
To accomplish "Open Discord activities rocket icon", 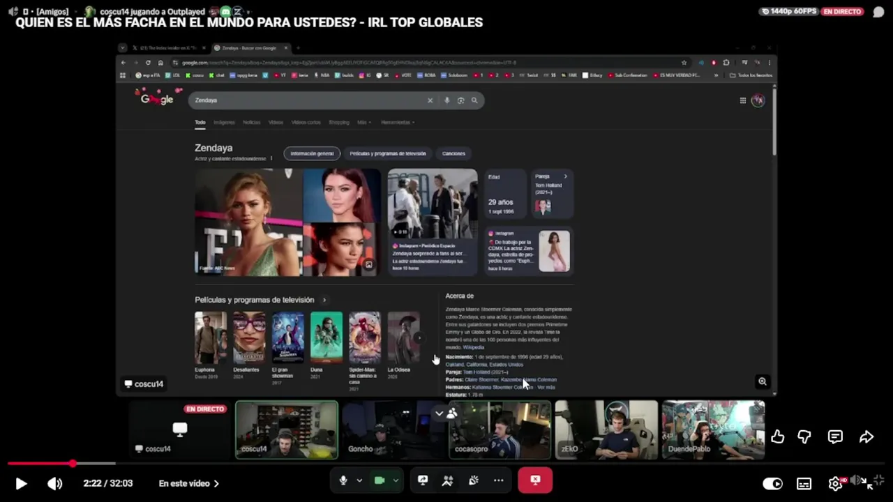I will [448, 480].
